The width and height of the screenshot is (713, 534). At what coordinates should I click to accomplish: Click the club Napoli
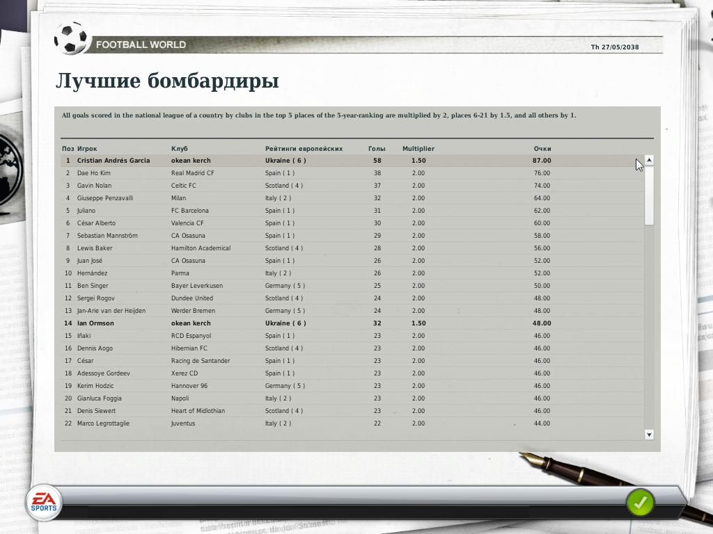pos(180,398)
